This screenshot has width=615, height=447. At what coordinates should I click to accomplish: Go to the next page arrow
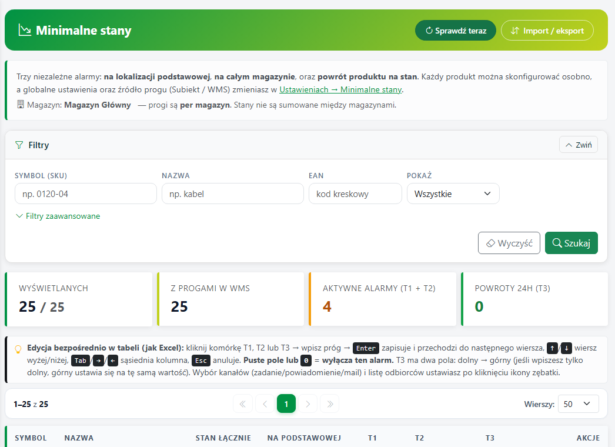308,404
